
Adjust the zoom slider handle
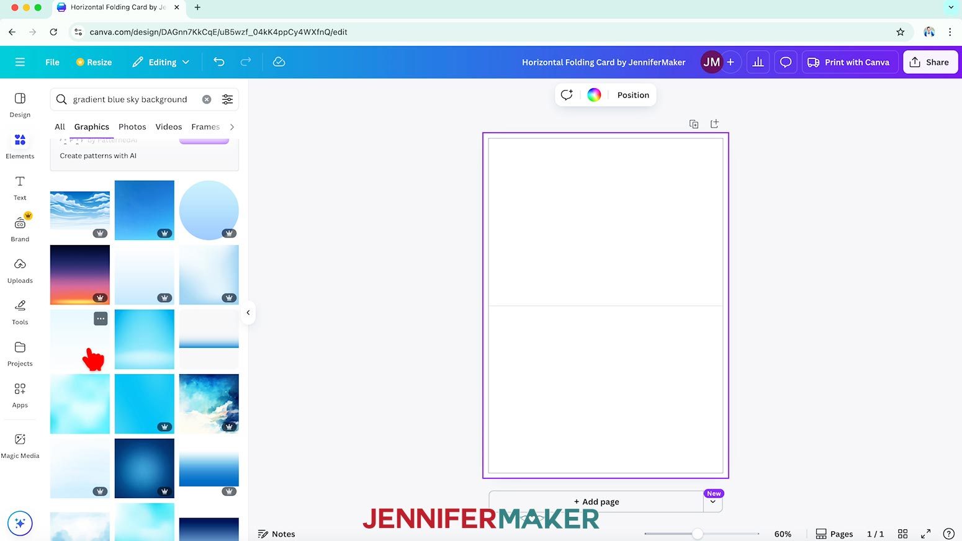click(x=698, y=534)
